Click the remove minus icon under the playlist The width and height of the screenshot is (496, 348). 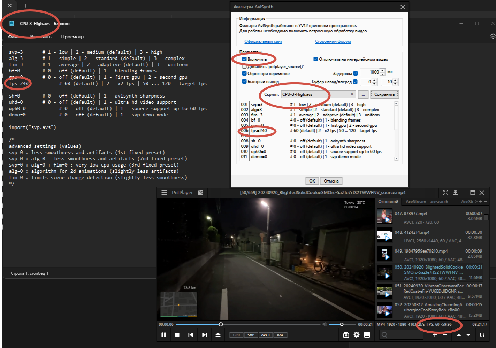coord(445,335)
